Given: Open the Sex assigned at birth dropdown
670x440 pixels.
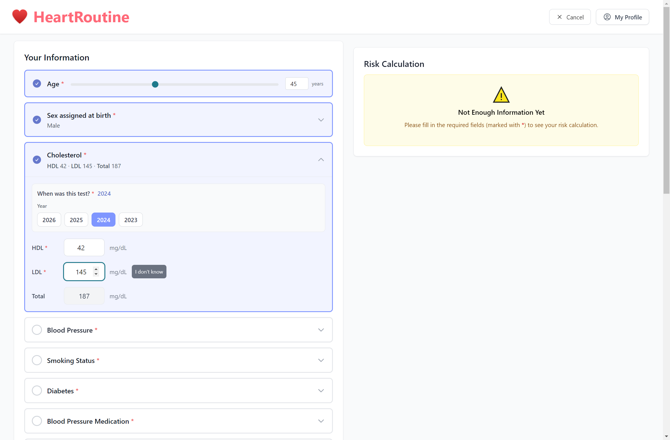Looking at the screenshot, I should (321, 119).
